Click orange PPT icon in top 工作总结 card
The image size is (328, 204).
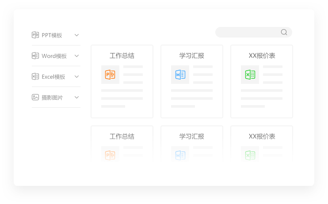point(110,75)
